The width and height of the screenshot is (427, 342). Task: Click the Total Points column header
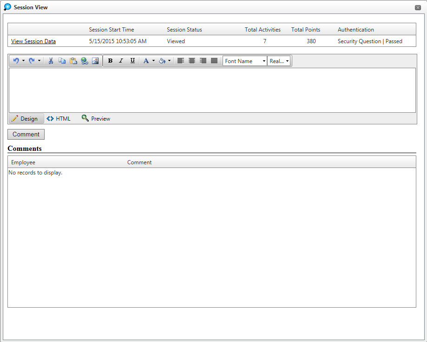[x=306, y=29]
